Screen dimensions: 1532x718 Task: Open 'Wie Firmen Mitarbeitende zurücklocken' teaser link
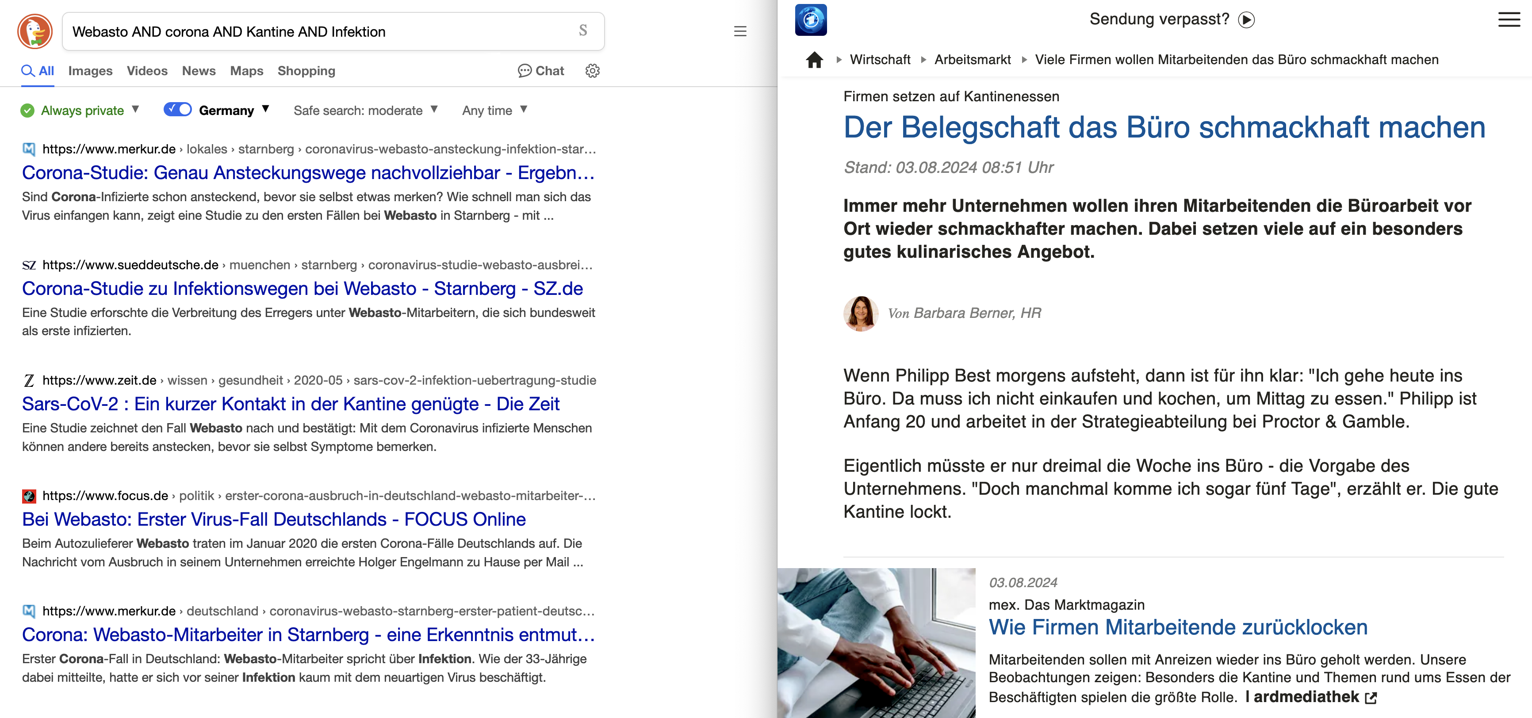[1178, 628]
